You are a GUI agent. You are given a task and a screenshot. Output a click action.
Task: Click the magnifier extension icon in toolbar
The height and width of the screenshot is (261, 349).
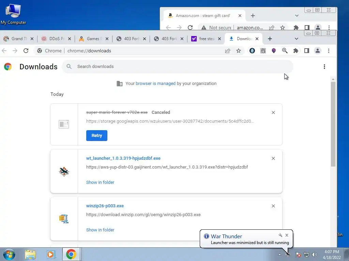[x=285, y=51]
